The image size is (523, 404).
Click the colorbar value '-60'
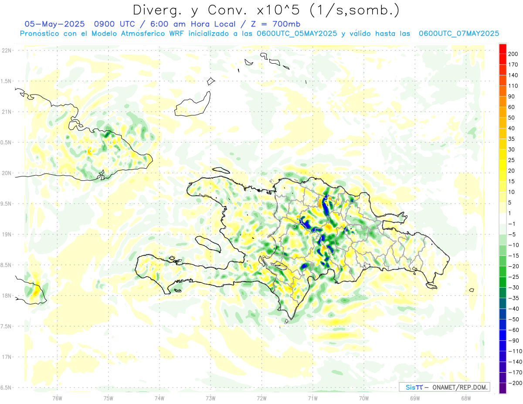(x=515, y=329)
